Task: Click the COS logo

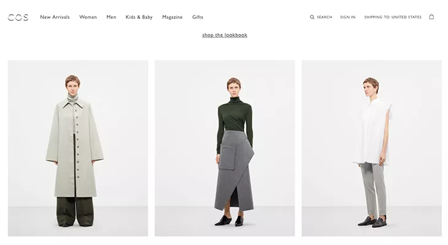Action: (x=18, y=17)
